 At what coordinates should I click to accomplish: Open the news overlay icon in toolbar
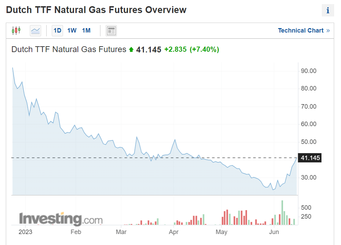(111, 30)
